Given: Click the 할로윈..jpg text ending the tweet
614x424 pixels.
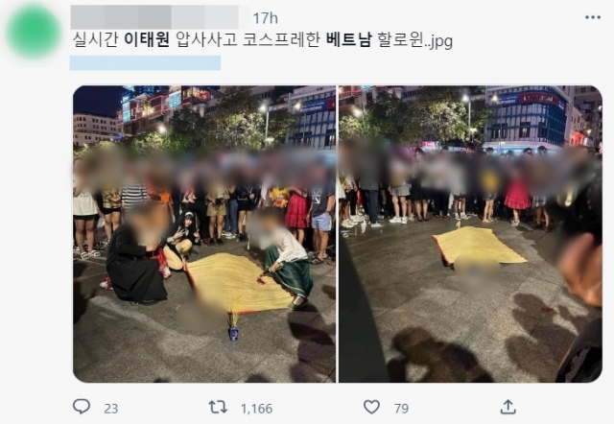Looking at the screenshot, I should point(415,40).
